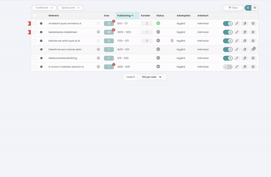Click person icon in Deleniti ea eos row
The width and height of the screenshot is (271, 177).
(98, 49)
